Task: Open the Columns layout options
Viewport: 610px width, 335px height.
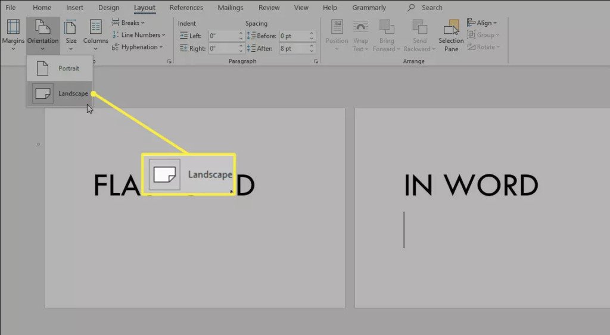Action: 95,35
